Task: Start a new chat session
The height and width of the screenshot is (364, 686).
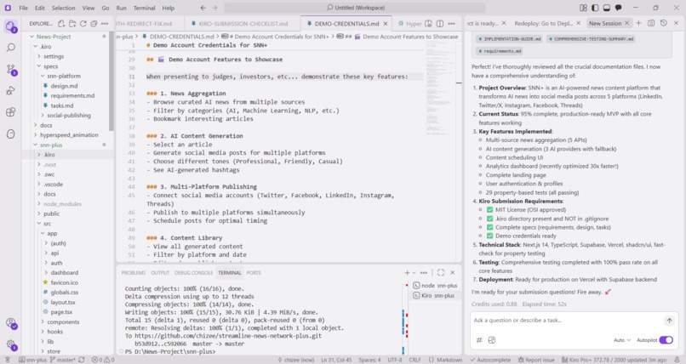Action: pyautogui.click(x=638, y=23)
